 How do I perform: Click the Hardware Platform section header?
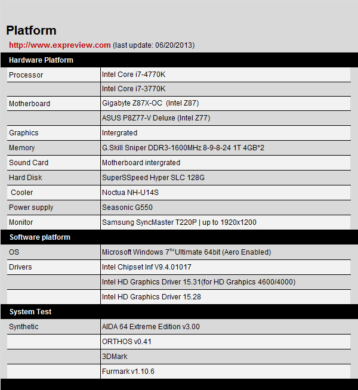(x=179, y=60)
